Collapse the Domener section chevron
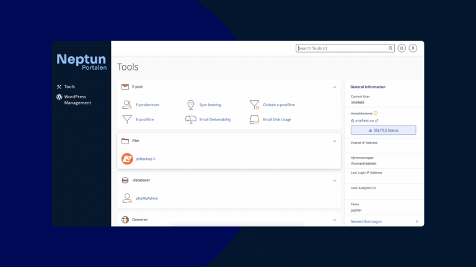Viewport: 476px width, 267px height. (x=334, y=219)
